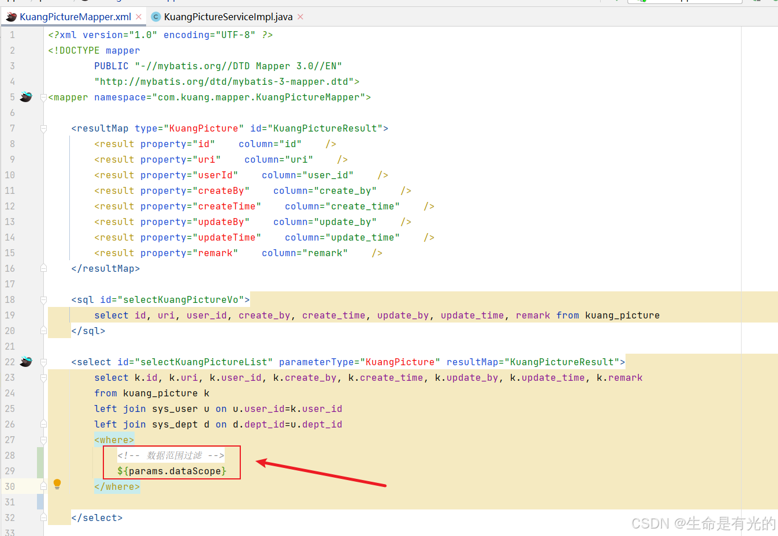Click the fold end marker on line 26

(x=43, y=424)
